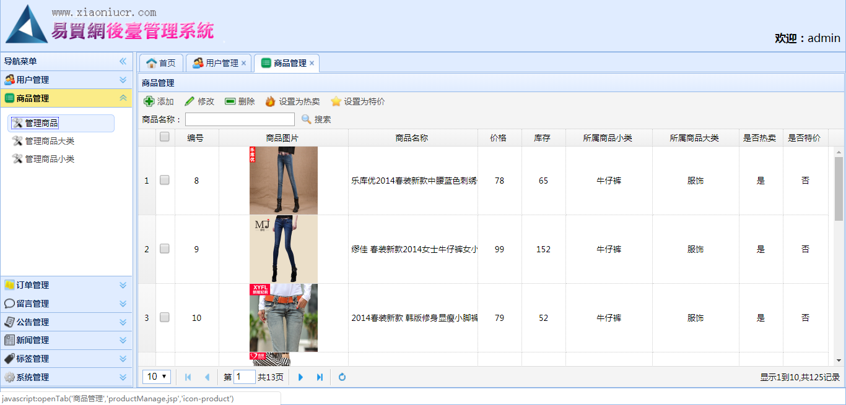846x405 pixels.
Task: Click the triangular site logo
Action: (26, 23)
